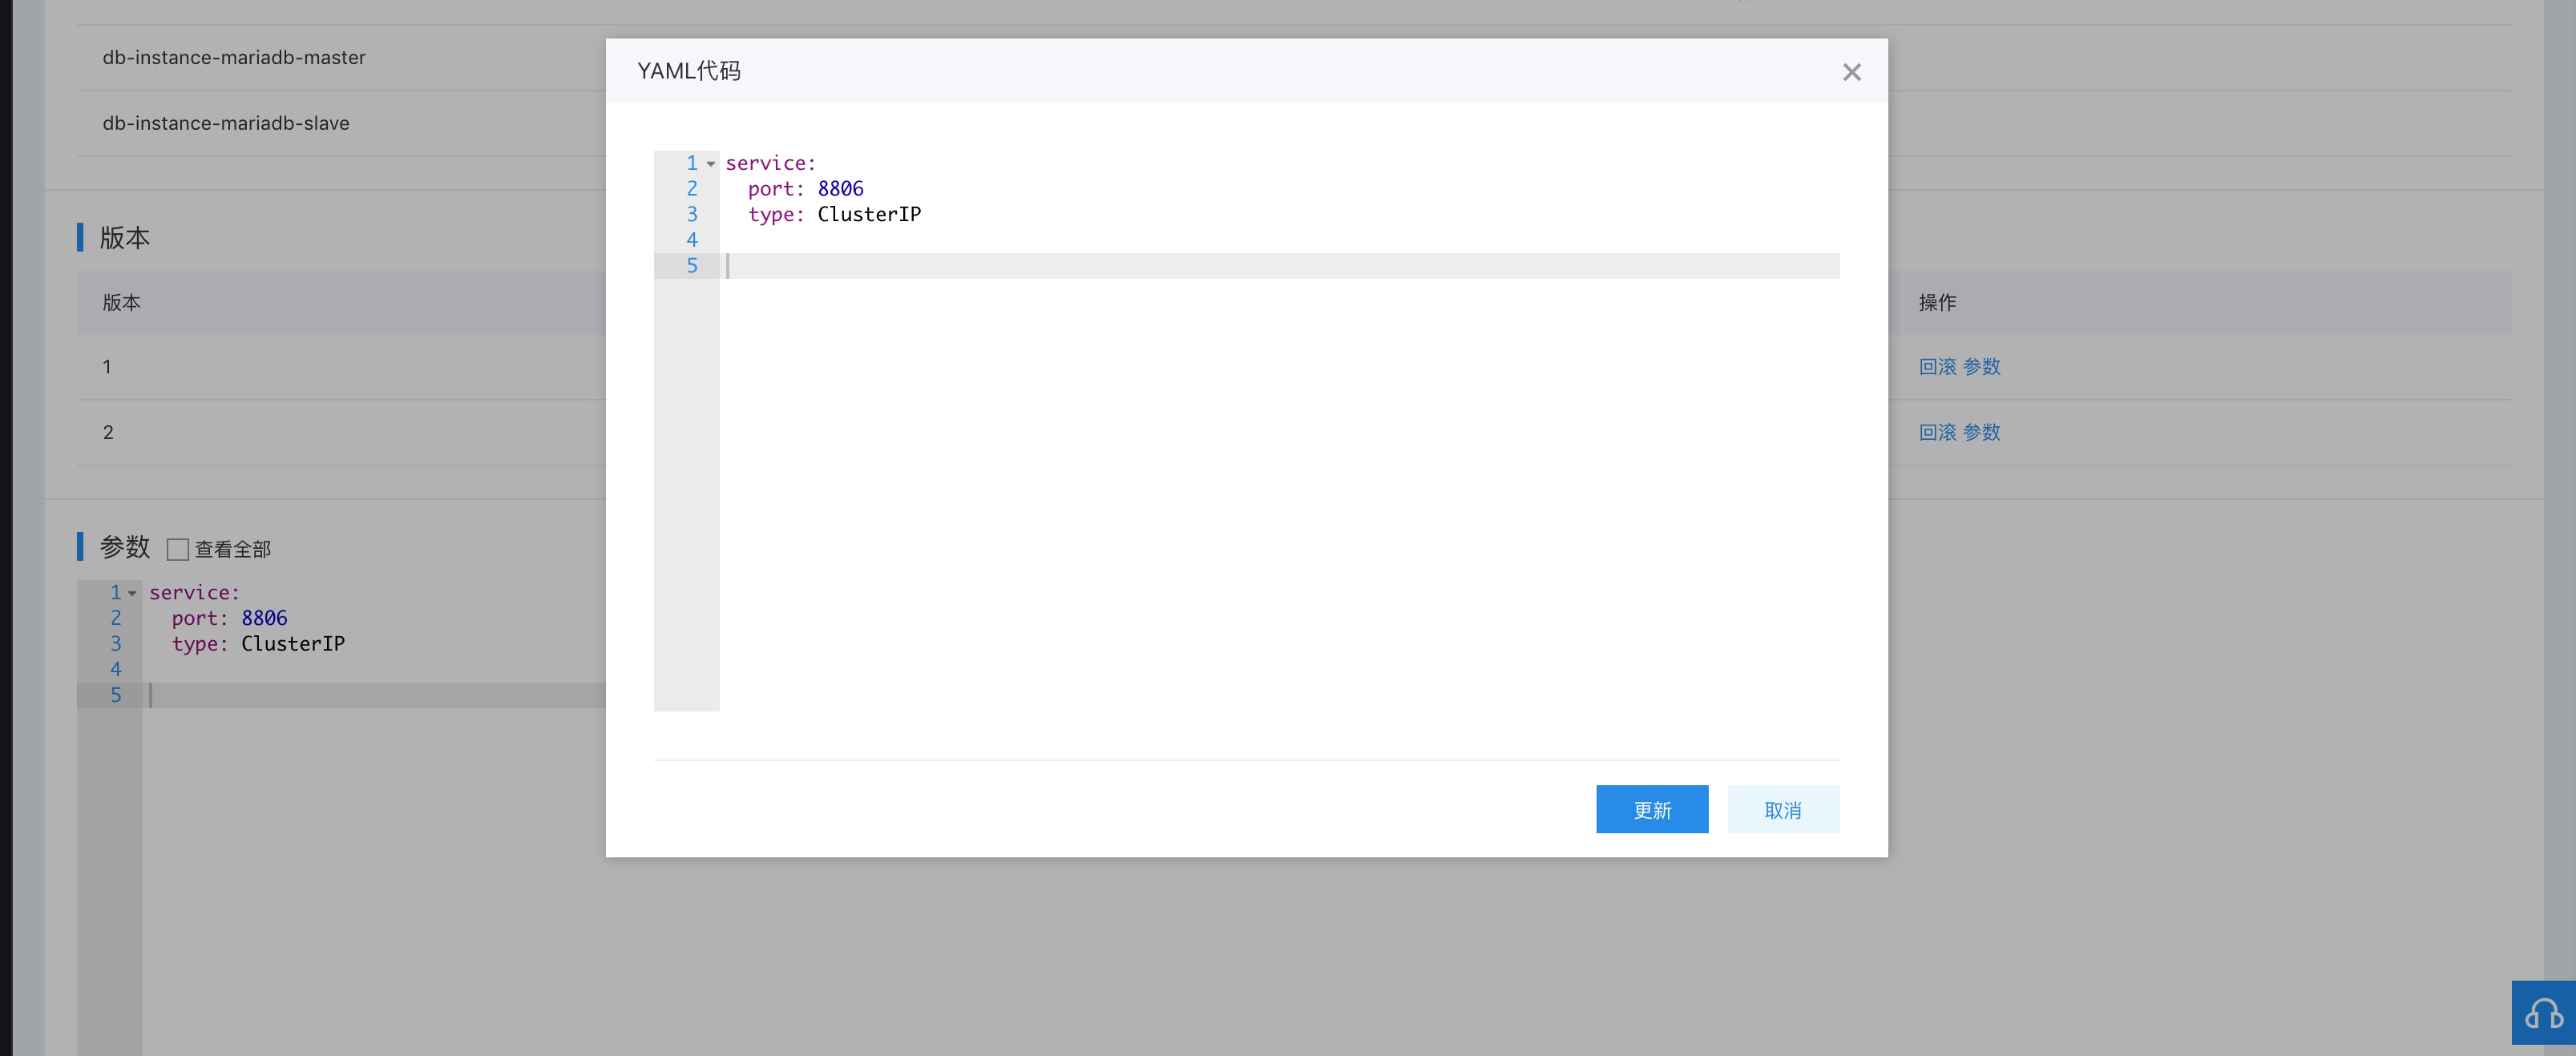Close the YAML代码 dialog with the X
The image size is (2576, 1056).
[x=1851, y=72]
